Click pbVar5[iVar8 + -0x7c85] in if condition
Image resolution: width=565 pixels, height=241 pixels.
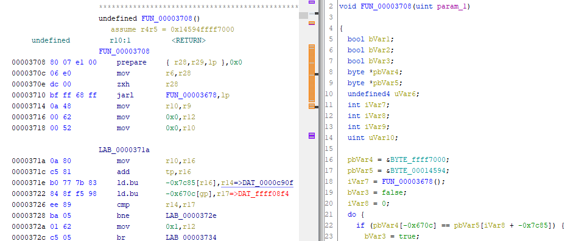pos(504,225)
